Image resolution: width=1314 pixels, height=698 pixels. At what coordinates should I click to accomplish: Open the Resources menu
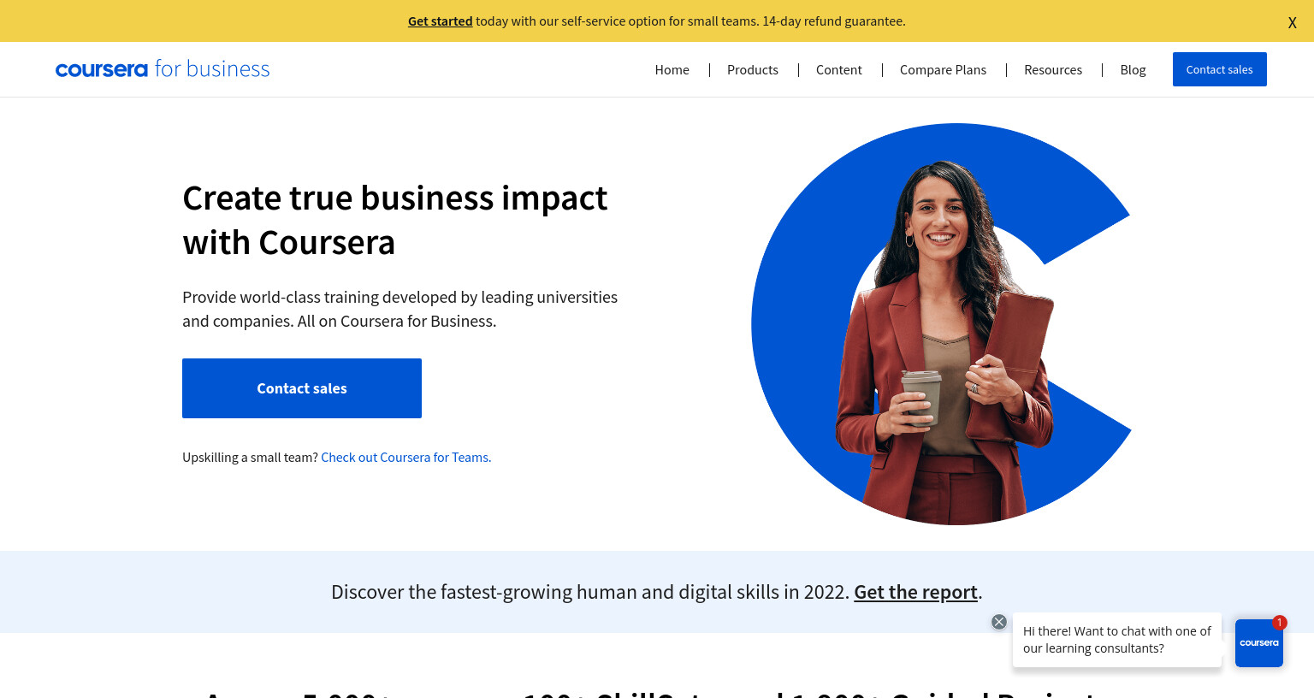[x=1053, y=70]
